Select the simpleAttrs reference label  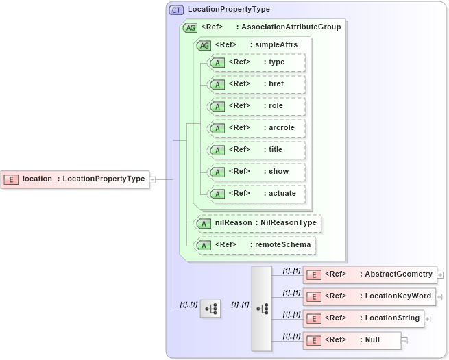click(x=256, y=44)
